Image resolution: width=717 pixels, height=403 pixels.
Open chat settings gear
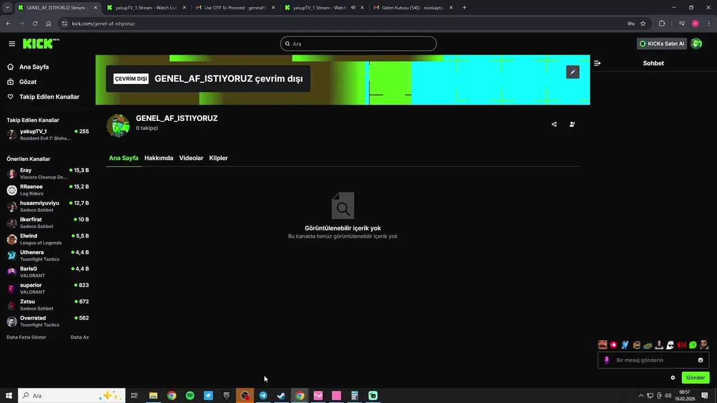(673, 378)
